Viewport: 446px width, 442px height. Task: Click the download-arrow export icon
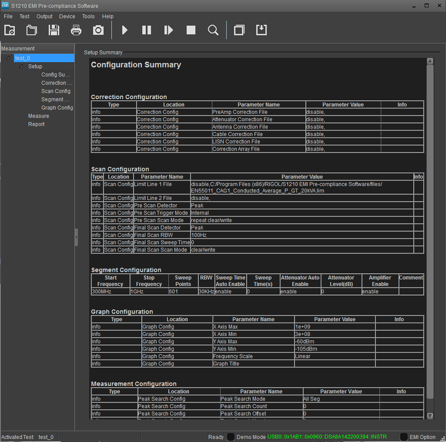[x=261, y=30]
